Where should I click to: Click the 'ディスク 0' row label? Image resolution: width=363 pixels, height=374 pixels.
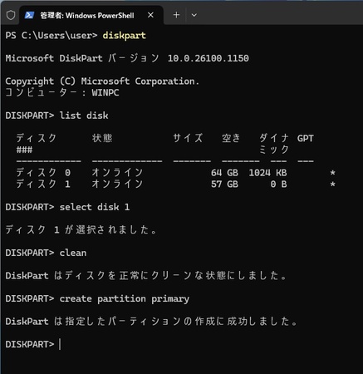point(43,173)
